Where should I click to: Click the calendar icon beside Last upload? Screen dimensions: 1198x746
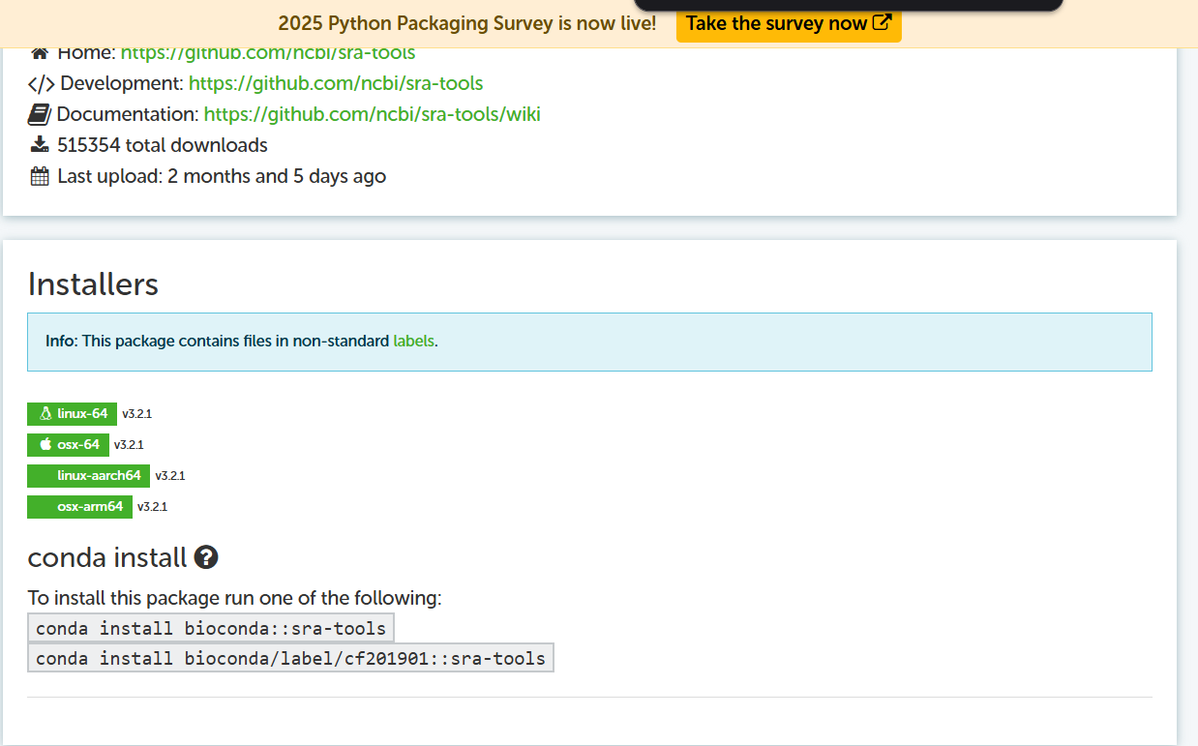(x=40, y=176)
